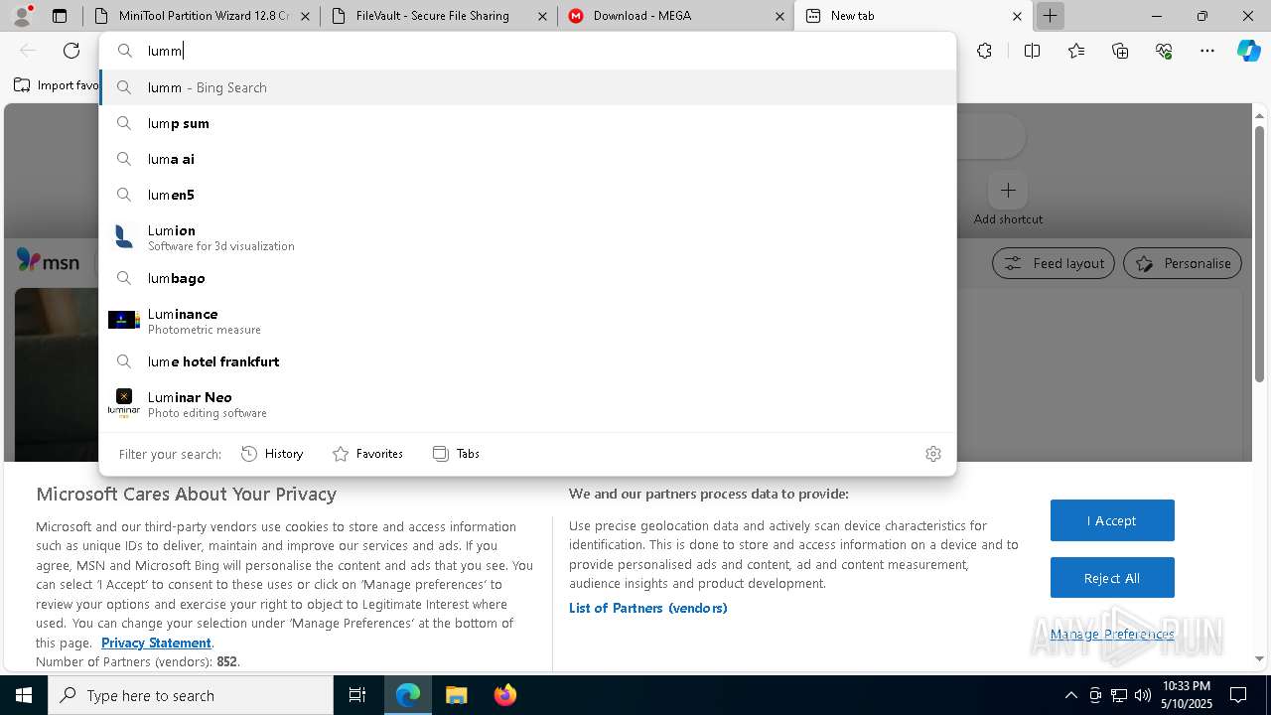
Task: Switch to Download - MEGA tab
Action: pos(676,16)
